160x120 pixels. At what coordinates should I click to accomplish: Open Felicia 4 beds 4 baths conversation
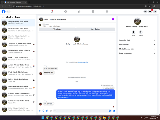pyautogui.click(x=18, y=80)
